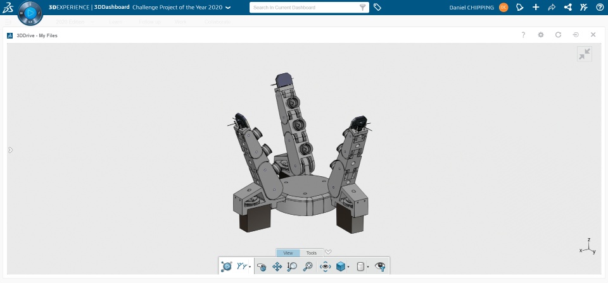Click the Search In Current Dashboard field

pos(303,8)
